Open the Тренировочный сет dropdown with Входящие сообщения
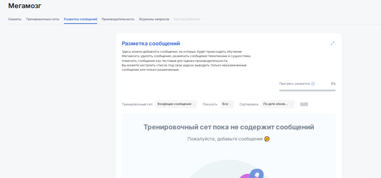Viewport: 381px width, 178px height. pos(176,104)
